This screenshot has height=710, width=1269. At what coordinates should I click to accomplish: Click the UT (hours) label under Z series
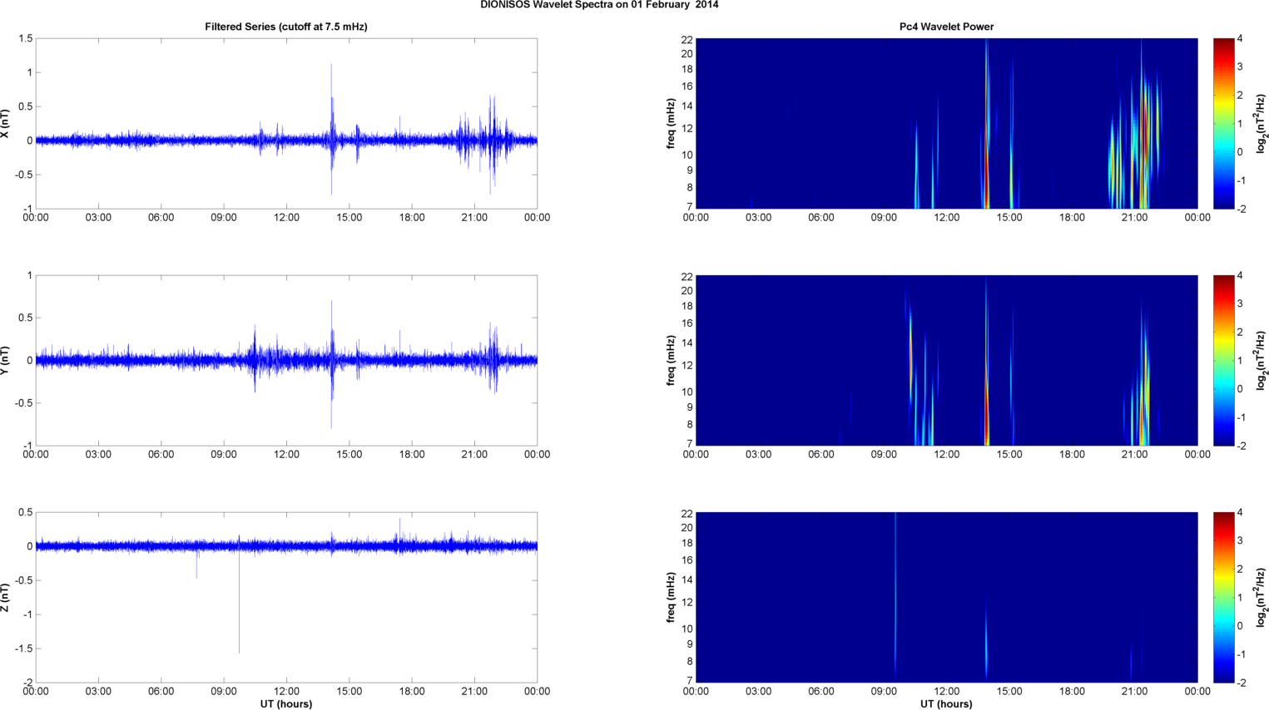pyautogui.click(x=286, y=703)
